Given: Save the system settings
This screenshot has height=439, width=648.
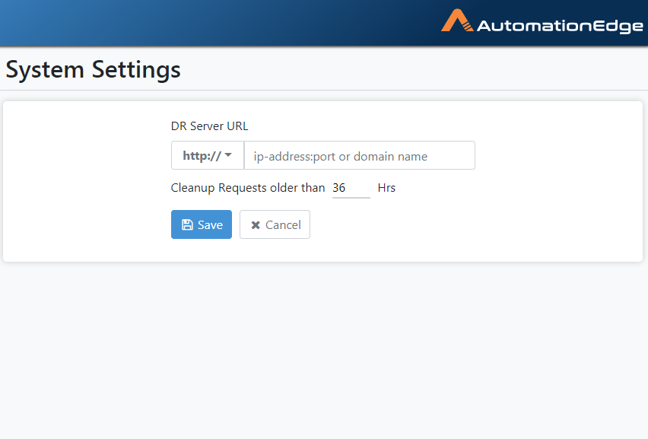Looking at the screenshot, I should pos(202,224).
